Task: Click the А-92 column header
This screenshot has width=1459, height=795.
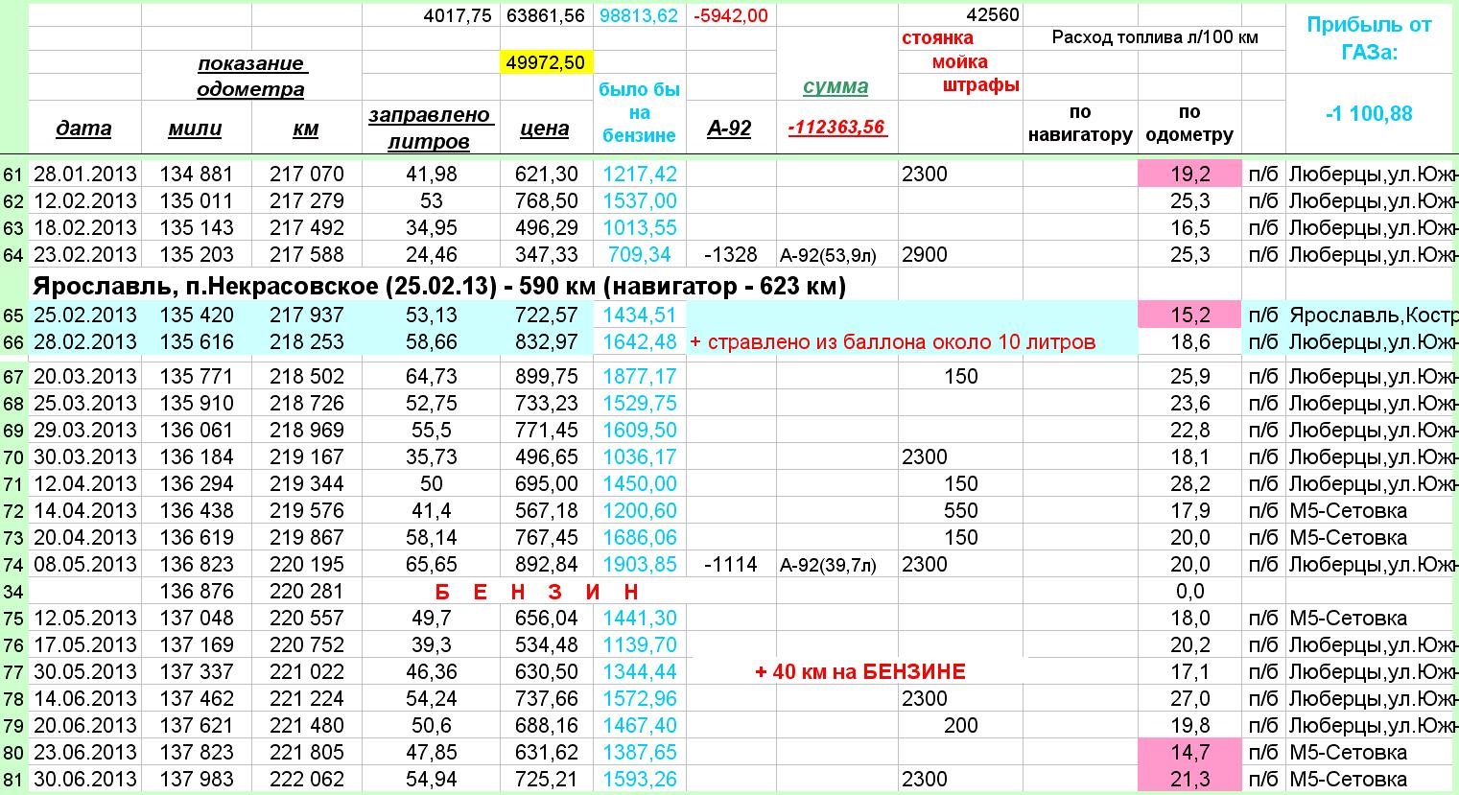Action: click(729, 129)
